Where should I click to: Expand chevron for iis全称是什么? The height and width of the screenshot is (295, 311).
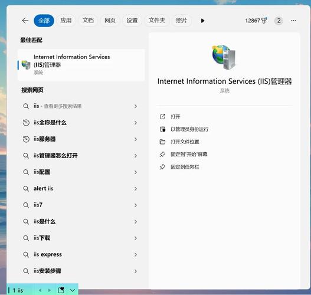coord(136,123)
